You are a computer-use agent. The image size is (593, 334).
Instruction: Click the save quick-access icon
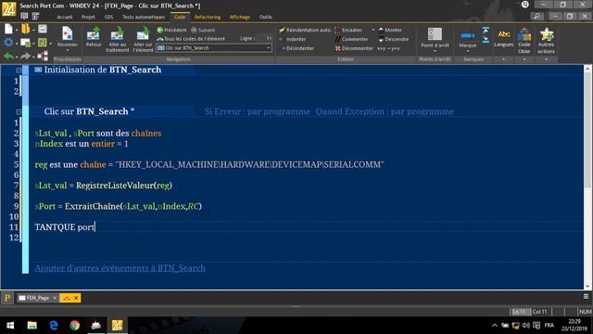click(x=43, y=29)
